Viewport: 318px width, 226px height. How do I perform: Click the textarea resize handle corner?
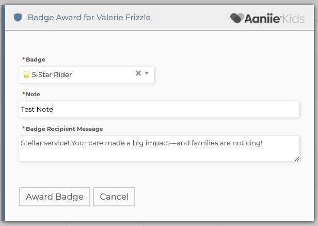(x=297, y=159)
